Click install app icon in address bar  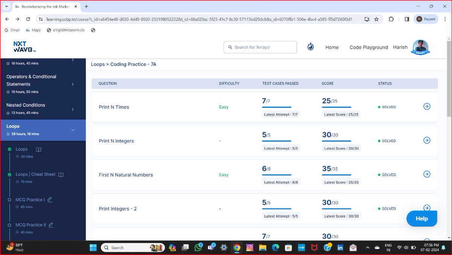pyautogui.click(x=367, y=19)
